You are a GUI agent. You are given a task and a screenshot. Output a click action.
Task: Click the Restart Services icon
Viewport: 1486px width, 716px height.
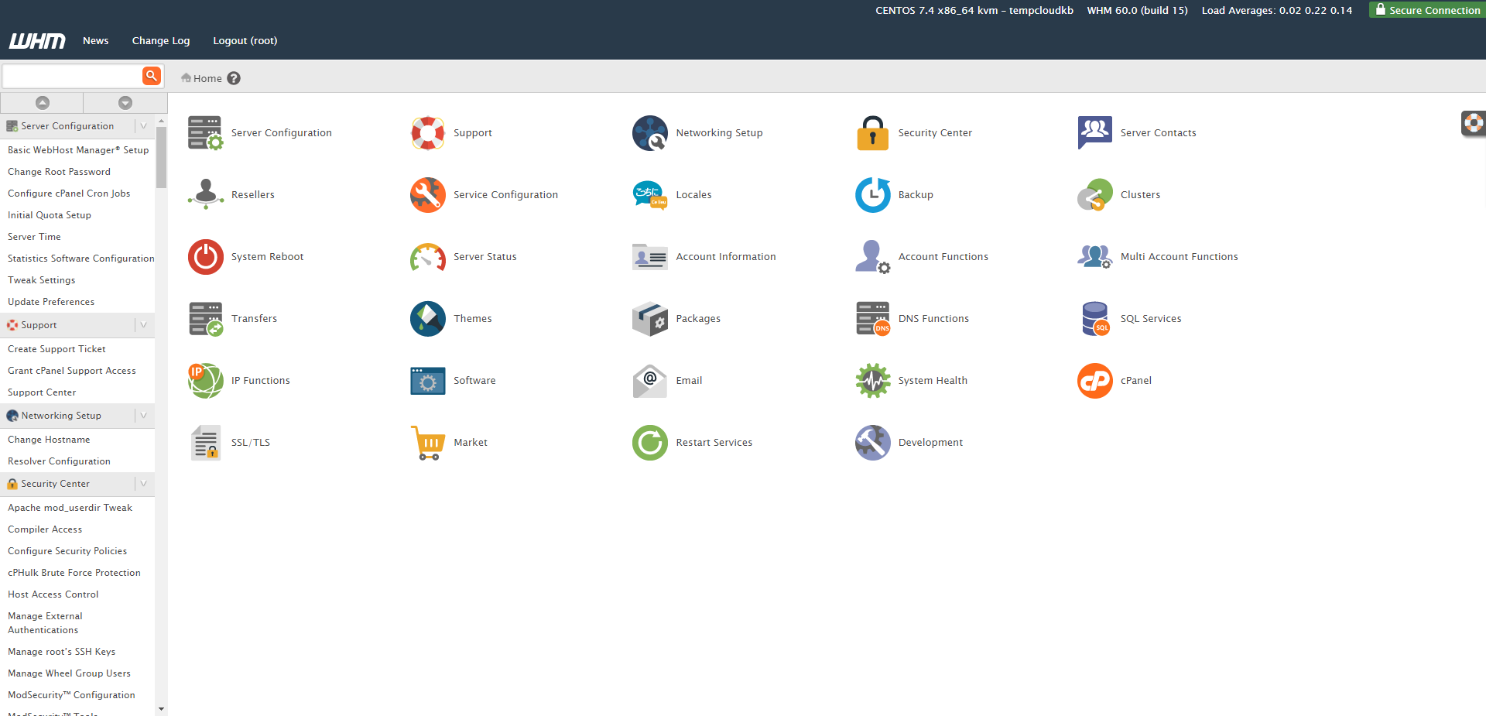[x=650, y=443]
